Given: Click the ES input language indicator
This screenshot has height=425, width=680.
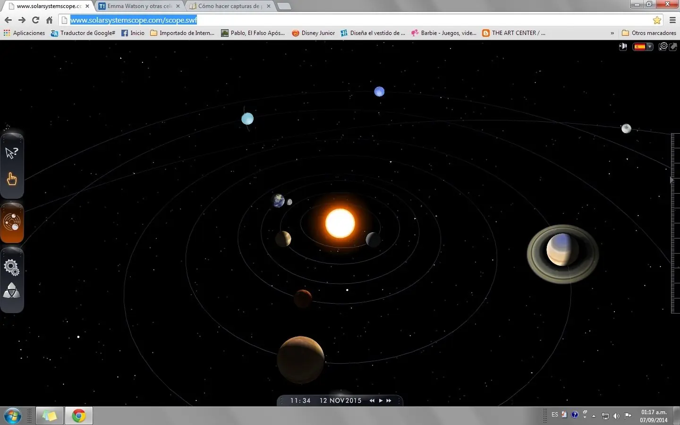Looking at the screenshot, I should click(555, 415).
